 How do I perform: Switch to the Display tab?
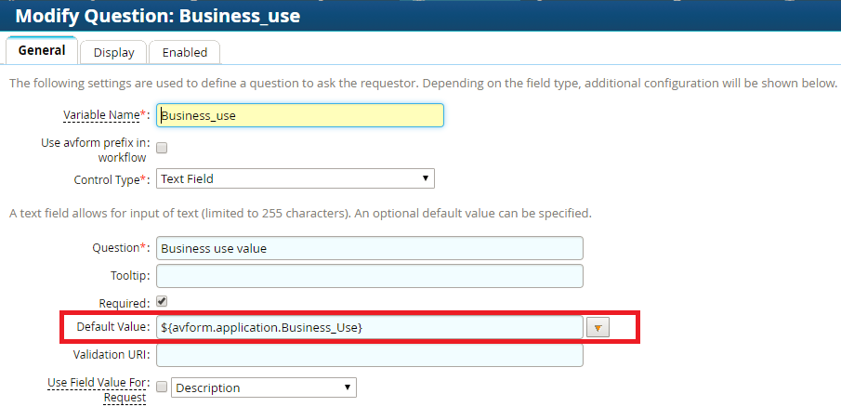(x=113, y=52)
